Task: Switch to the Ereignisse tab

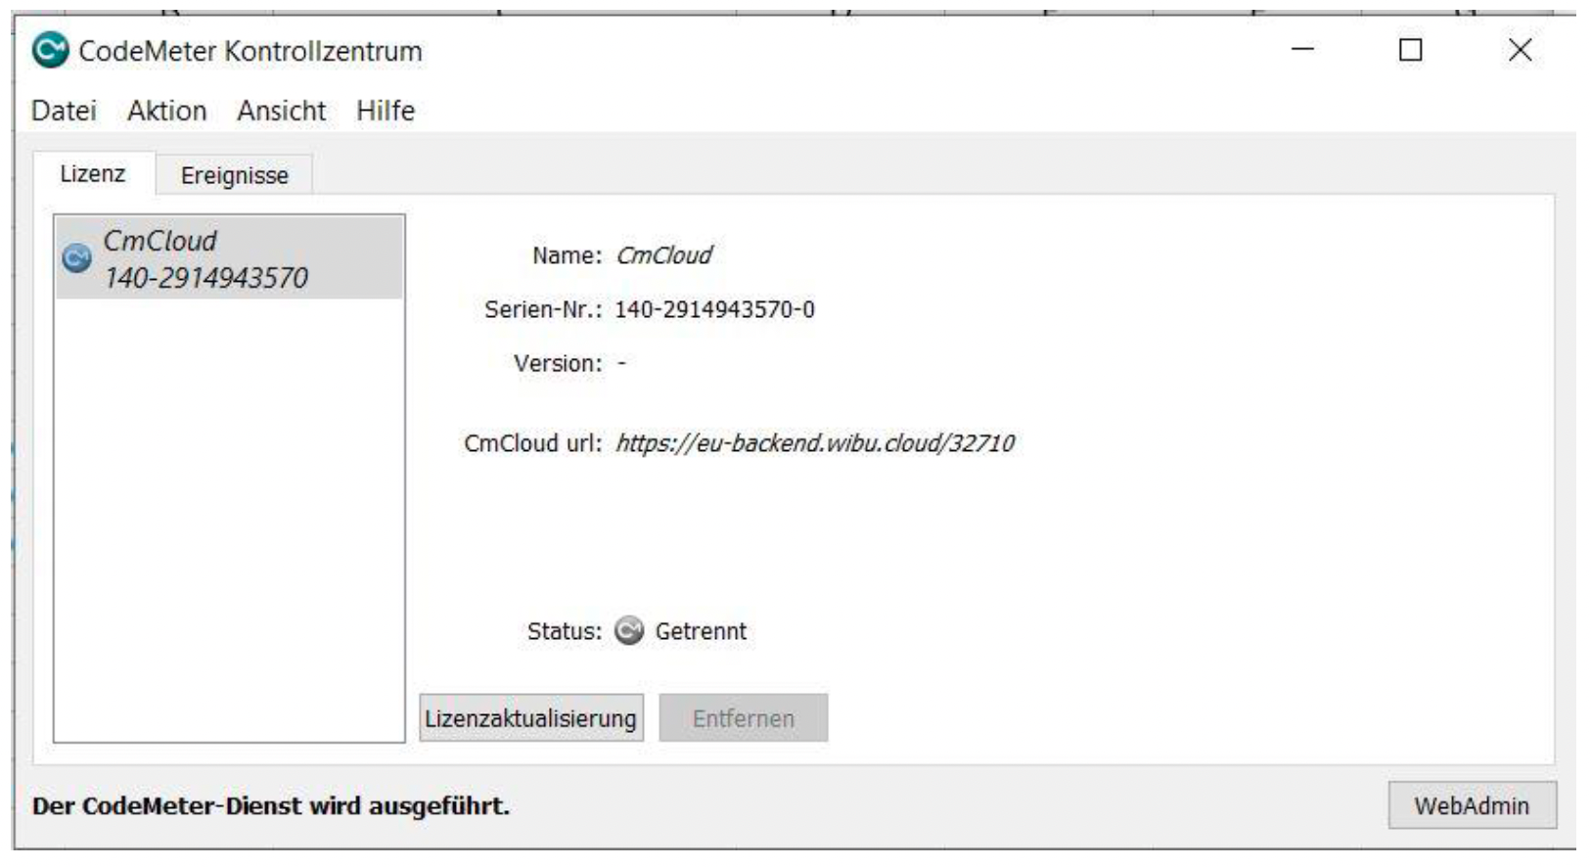Action: click(x=234, y=175)
